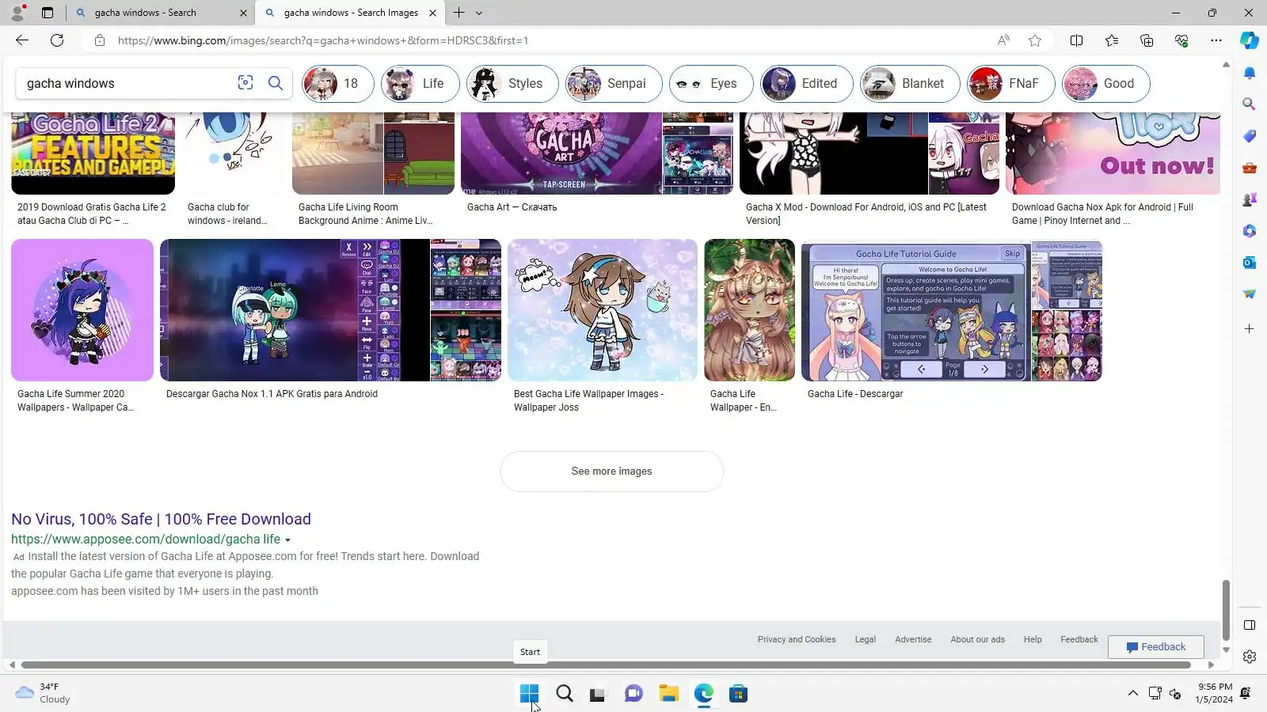
Task: Open taskbar Search magnifier
Action: coord(565,694)
